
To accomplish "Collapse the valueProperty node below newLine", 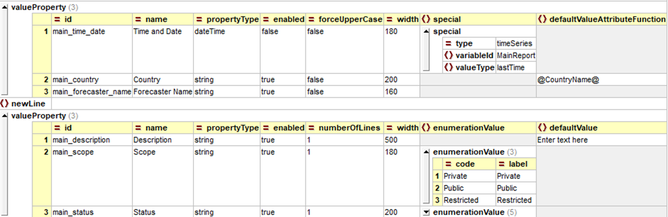I will coord(5,116).
